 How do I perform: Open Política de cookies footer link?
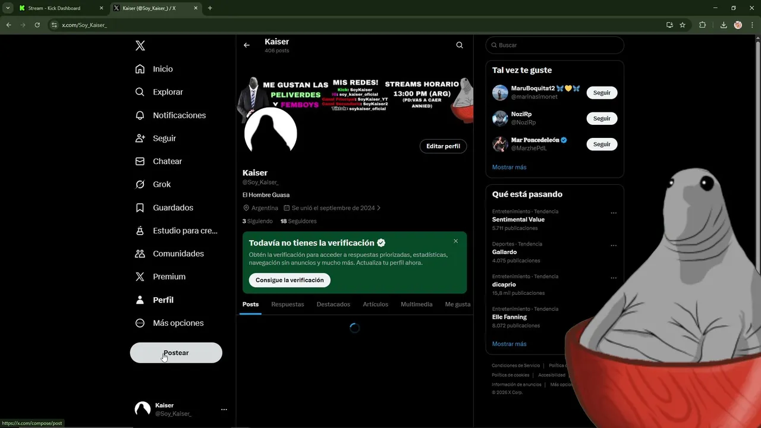point(510,375)
